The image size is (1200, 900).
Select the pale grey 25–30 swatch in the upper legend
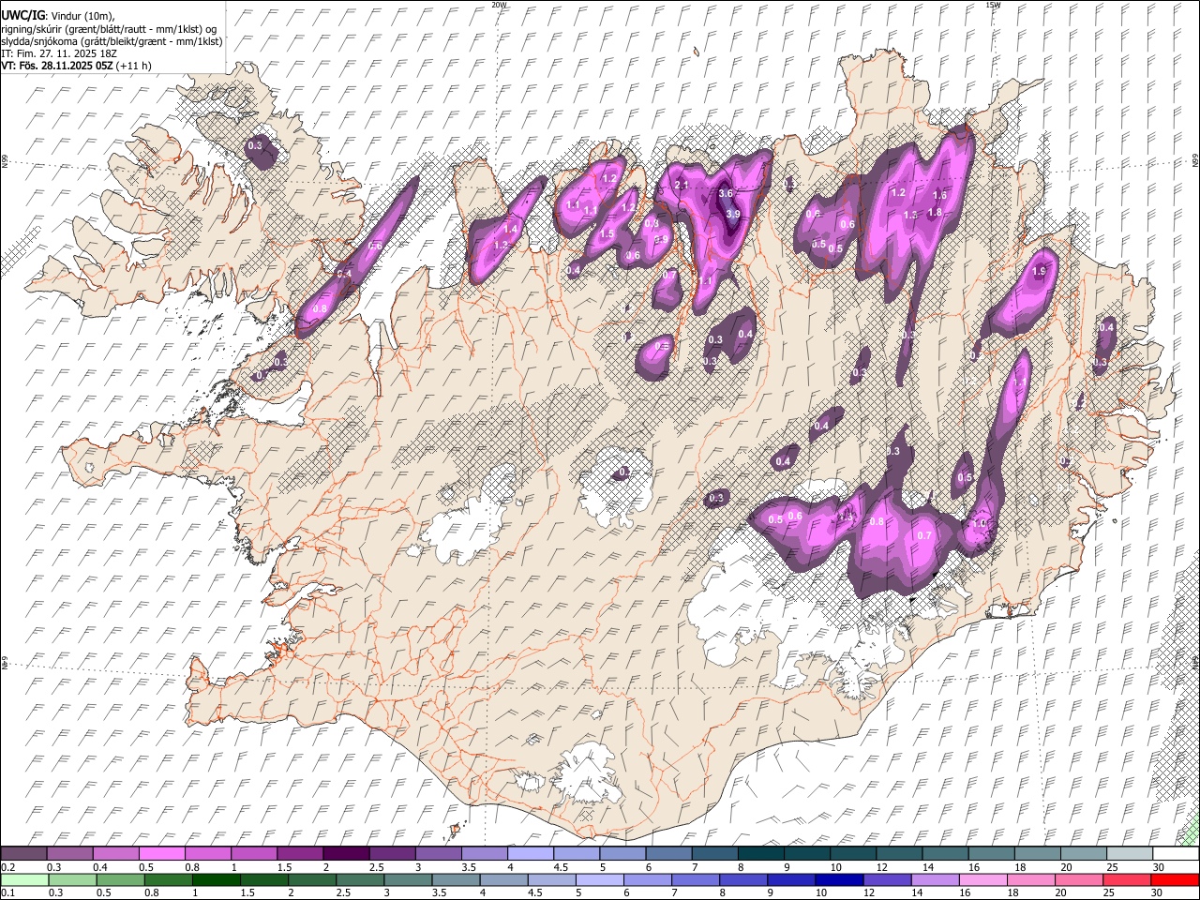point(1129,854)
